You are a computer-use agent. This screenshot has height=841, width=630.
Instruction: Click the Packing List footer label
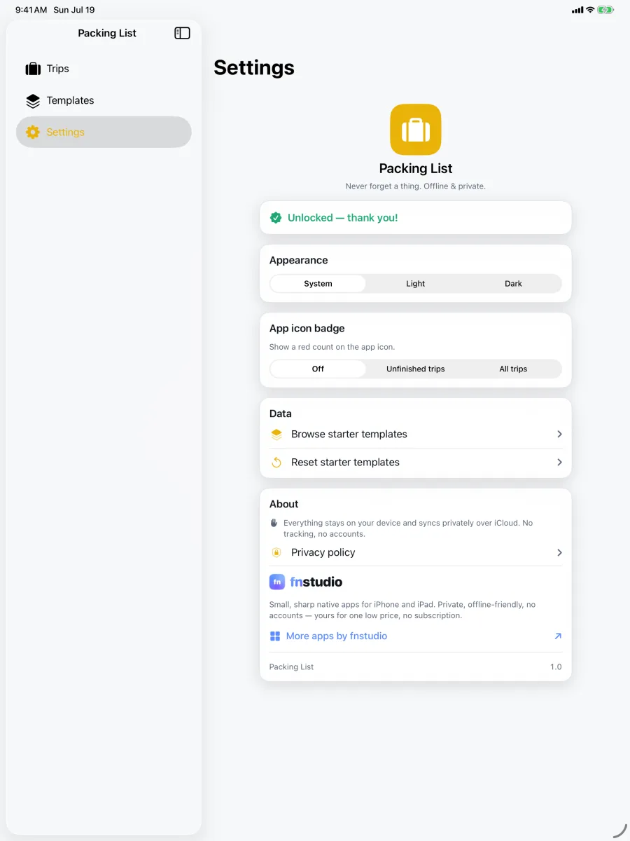[x=292, y=667]
